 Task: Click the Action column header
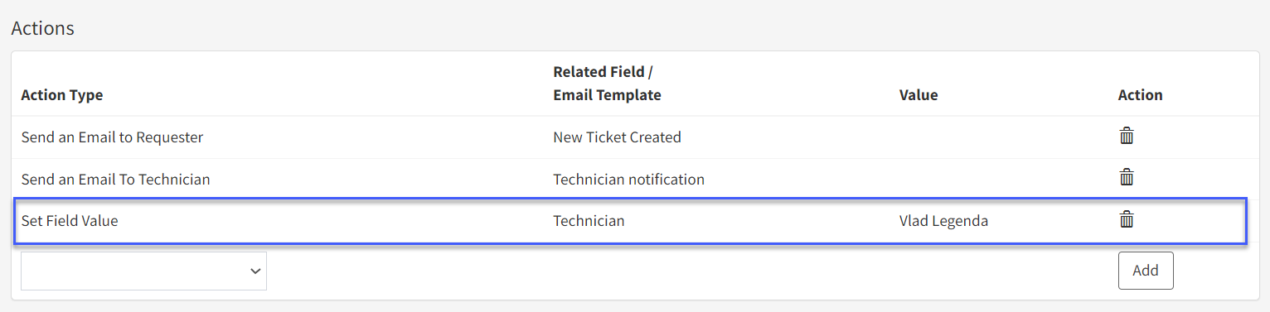[1140, 94]
